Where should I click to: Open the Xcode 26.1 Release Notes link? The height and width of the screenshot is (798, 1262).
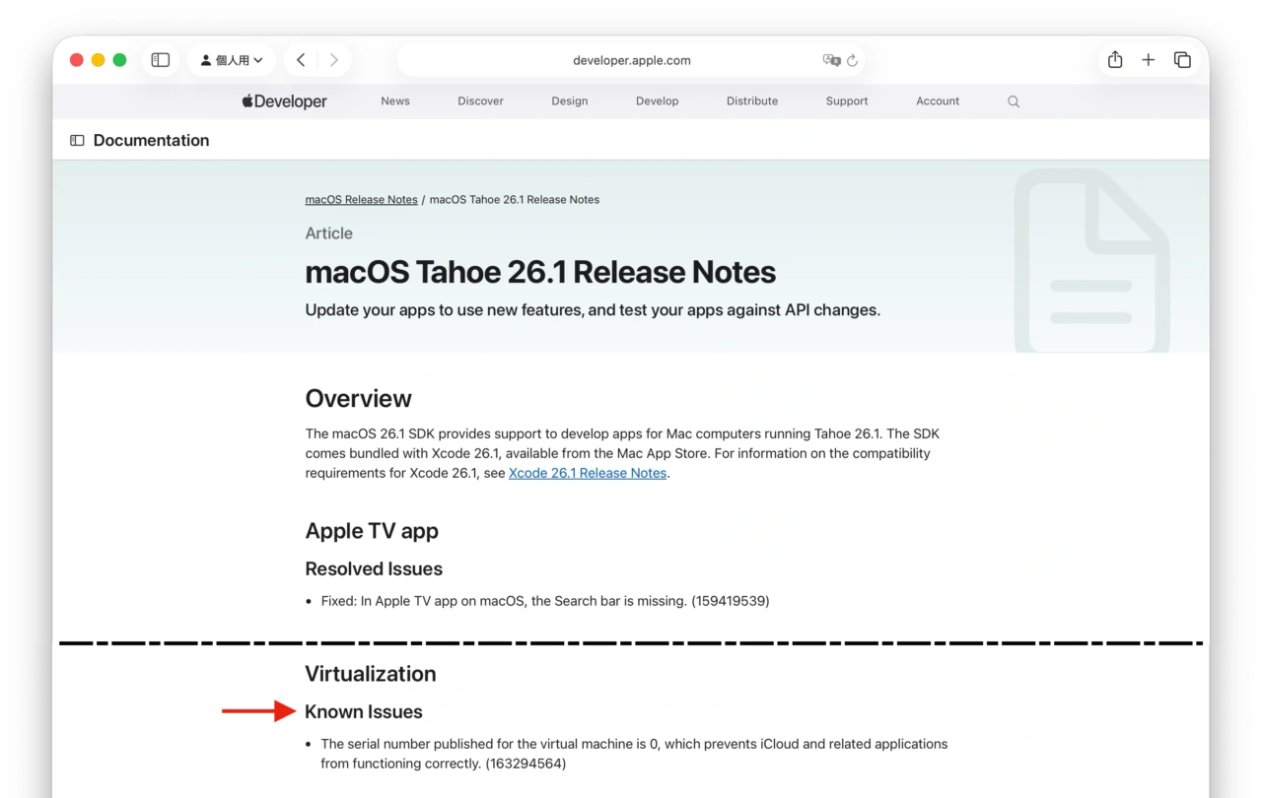pyautogui.click(x=587, y=473)
